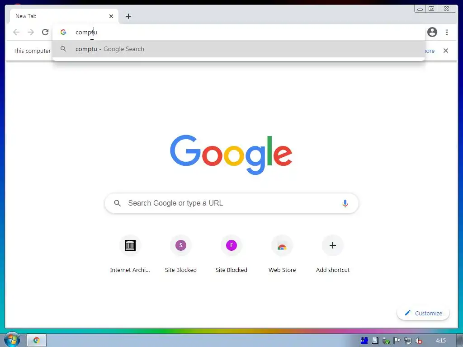Click the document tray icon
Image resolution: width=463 pixels, height=347 pixels.
(375, 341)
